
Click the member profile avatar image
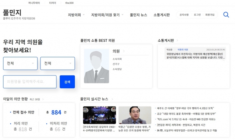coord(96,66)
